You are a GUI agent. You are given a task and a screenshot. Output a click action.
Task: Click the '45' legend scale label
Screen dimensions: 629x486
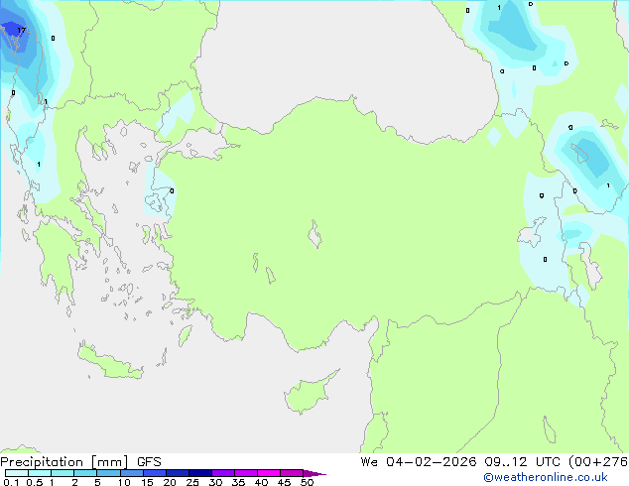pos(284,482)
